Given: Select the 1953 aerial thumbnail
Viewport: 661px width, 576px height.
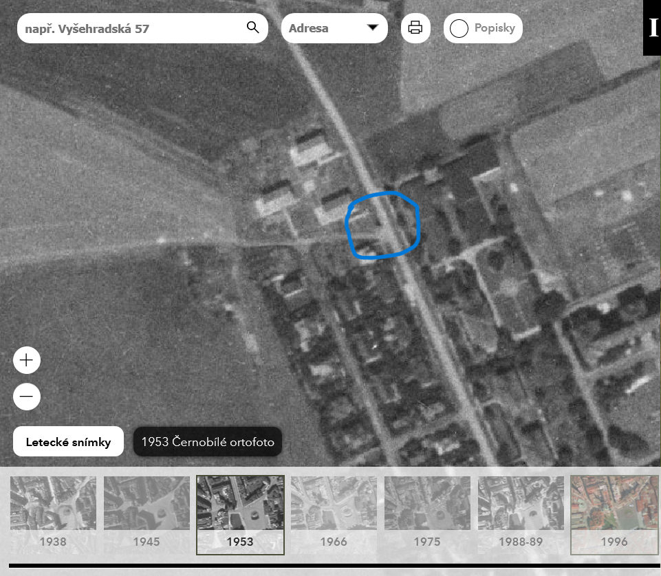Looking at the screenshot, I should pos(240,514).
